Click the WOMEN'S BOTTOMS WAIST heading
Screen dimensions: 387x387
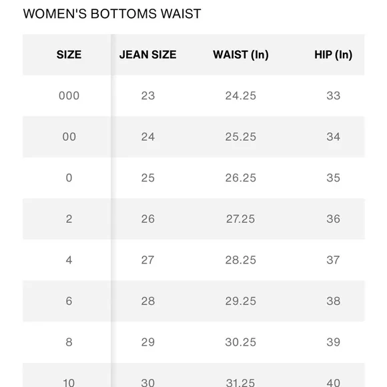coord(112,14)
